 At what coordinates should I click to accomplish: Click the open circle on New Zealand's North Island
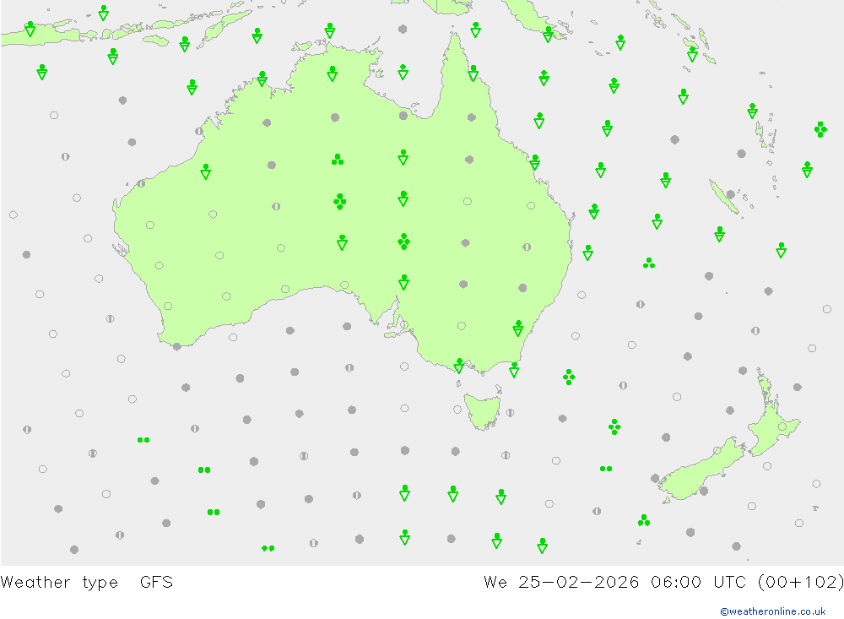coord(782,426)
